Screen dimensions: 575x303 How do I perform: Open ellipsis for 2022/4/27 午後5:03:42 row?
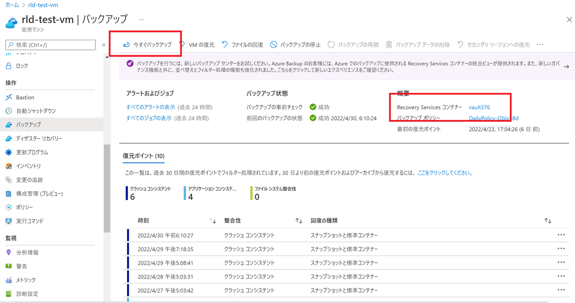point(562,291)
